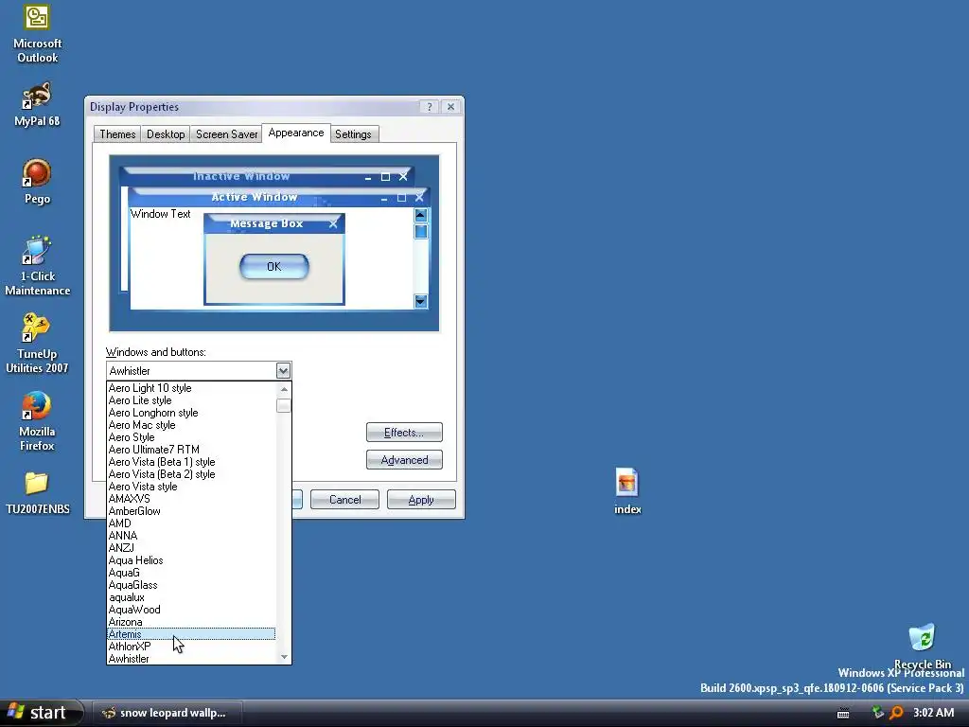Image resolution: width=969 pixels, height=727 pixels.
Task: Click the preview Message Box OK button
Action: [273, 266]
